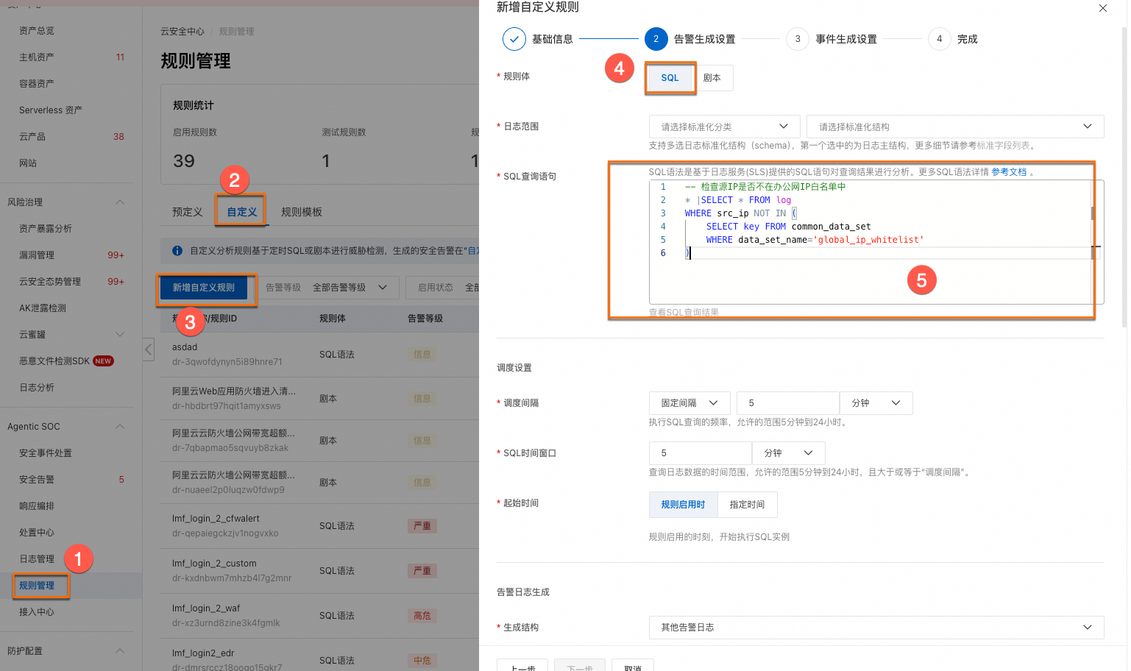Open the 请选择标准化分类 dropdown
Viewport: 1131px width, 671px height.
(x=724, y=127)
